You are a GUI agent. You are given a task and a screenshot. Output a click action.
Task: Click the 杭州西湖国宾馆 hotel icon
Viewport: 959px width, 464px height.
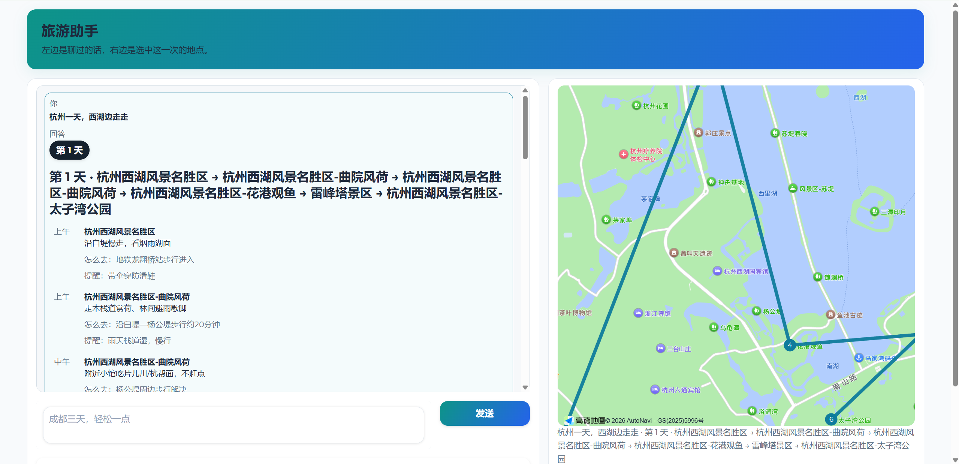pyautogui.click(x=717, y=271)
